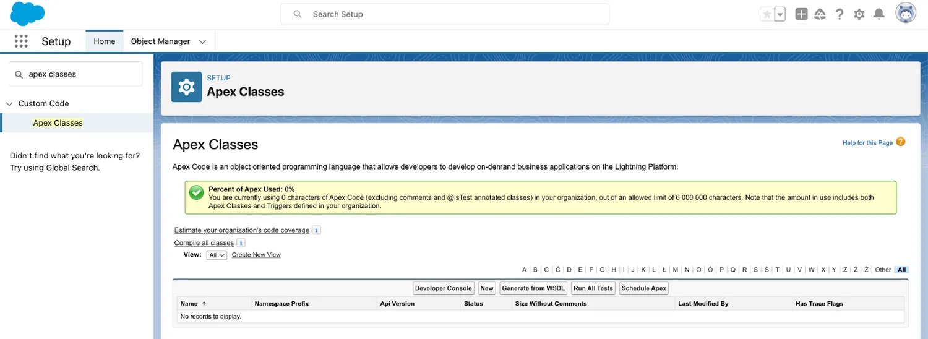Sort by Last Modified By column

click(x=703, y=304)
